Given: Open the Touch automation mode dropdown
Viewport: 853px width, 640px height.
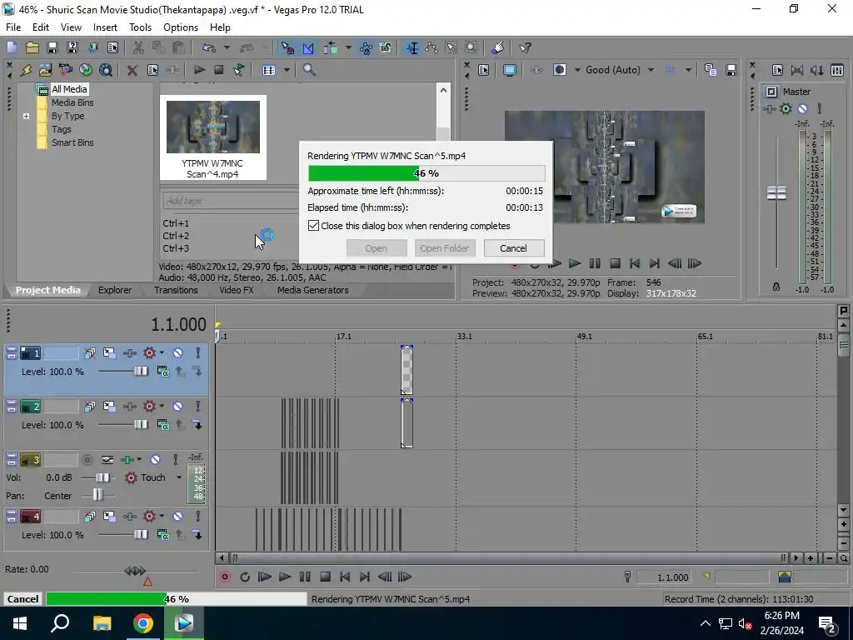Looking at the screenshot, I should tap(179, 477).
